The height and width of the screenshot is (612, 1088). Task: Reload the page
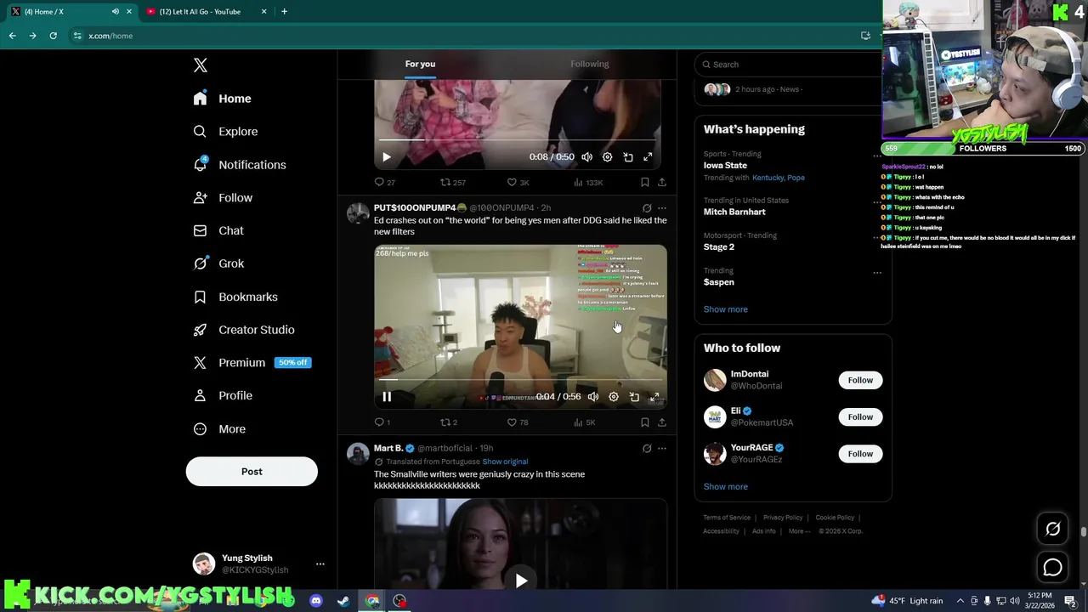(x=53, y=36)
